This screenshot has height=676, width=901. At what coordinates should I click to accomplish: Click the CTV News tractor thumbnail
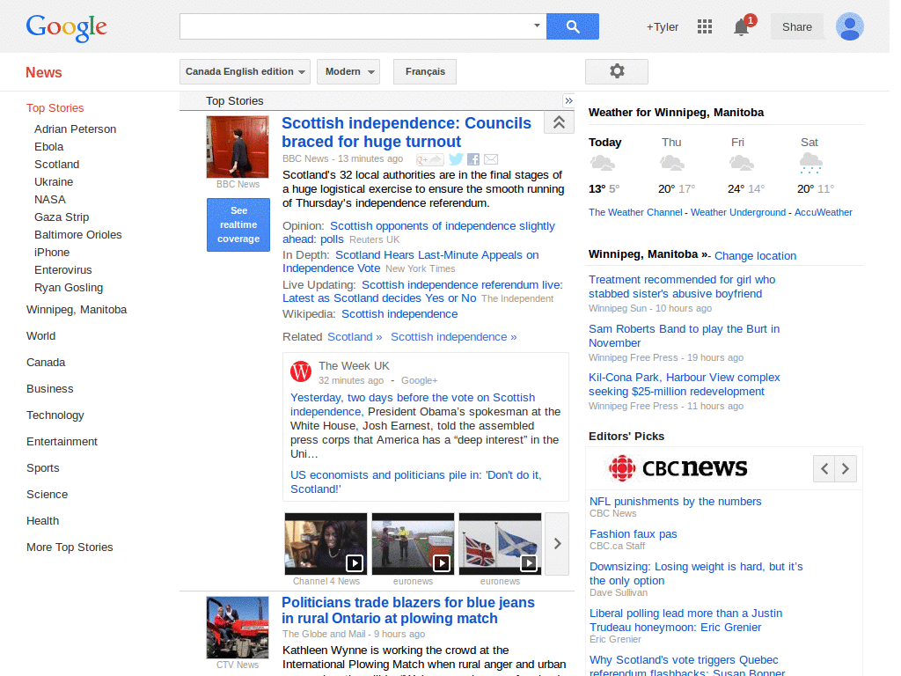click(238, 628)
